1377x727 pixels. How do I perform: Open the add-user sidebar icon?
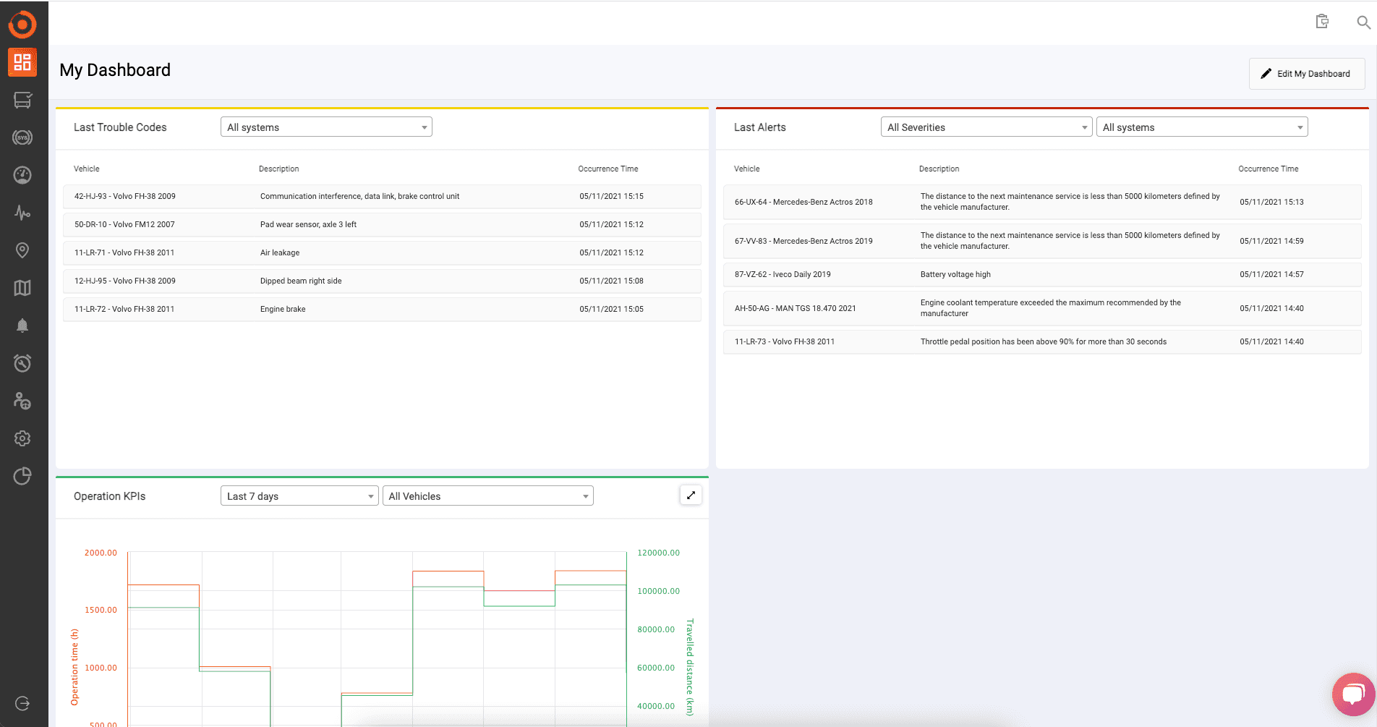(22, 401)
